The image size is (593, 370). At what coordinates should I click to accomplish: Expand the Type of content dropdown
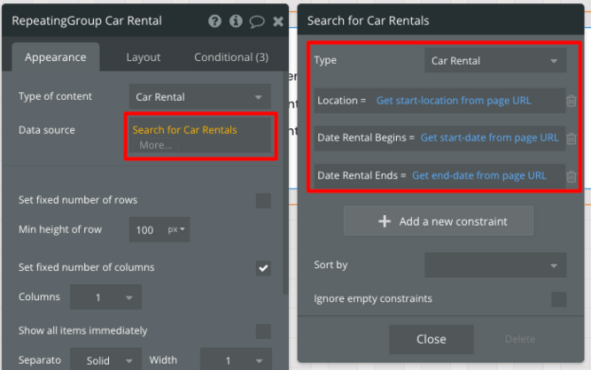pyautogui.click(x=200, y=97)
